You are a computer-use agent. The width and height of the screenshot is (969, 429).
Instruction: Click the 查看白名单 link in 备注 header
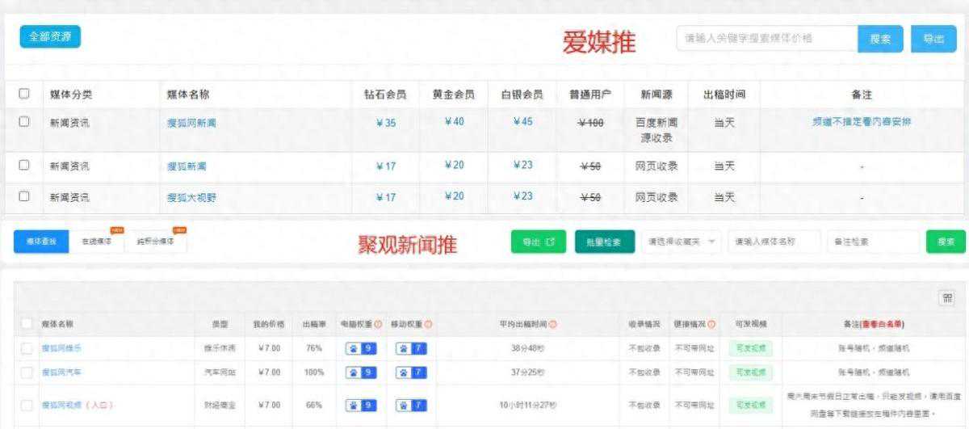click(x=881, y=324)
